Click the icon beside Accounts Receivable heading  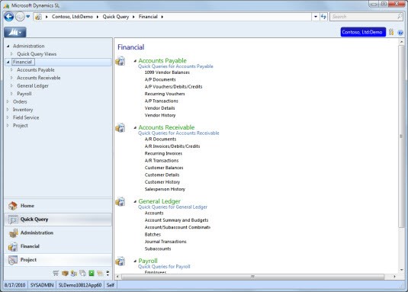(120, 127)
